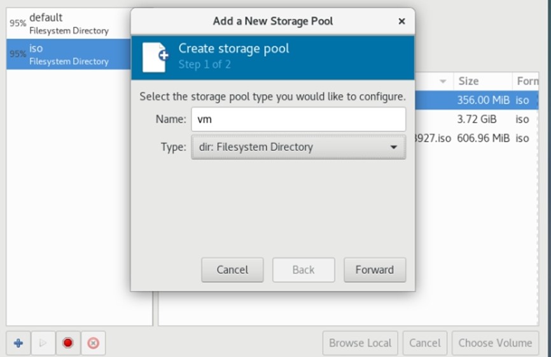The height and width of the screenshot is (357, 551).
Task: Select the 3.72 GiB volume row
Action: coord(477,119)
